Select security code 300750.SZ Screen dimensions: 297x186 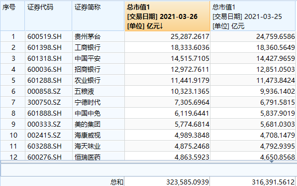44,103
